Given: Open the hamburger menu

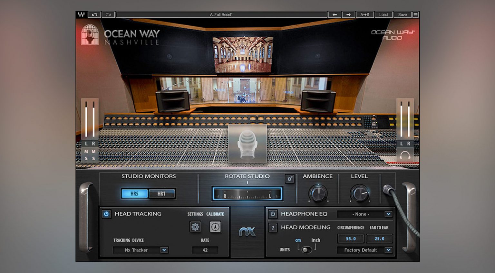Looking at the screenshot, I should 415,14.
